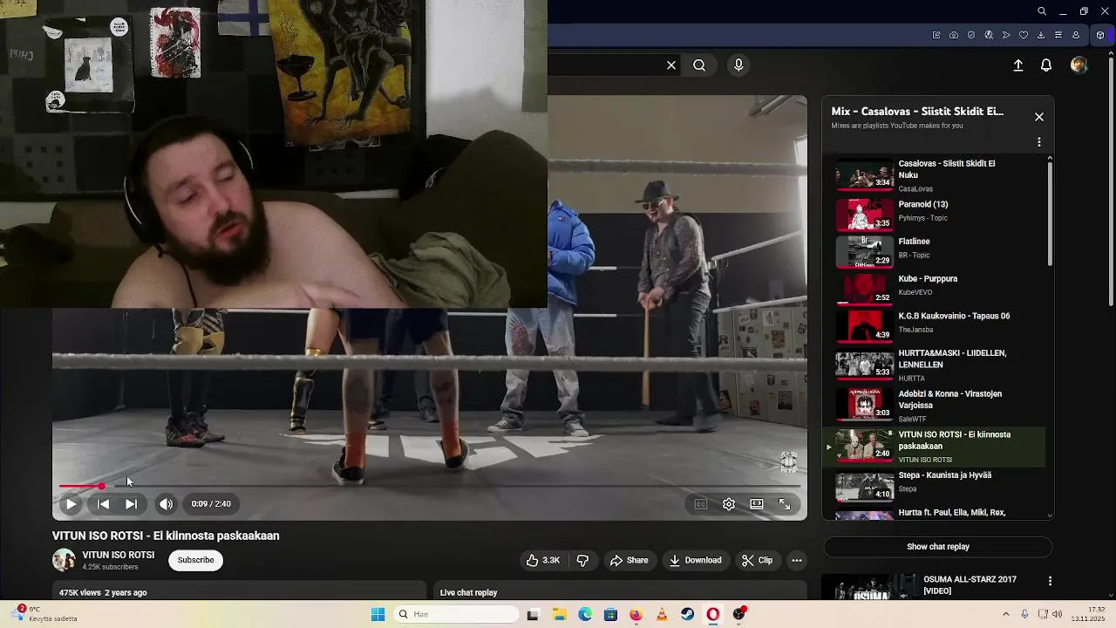Take a snapshot with Opera camera icon

pos(954,36)
